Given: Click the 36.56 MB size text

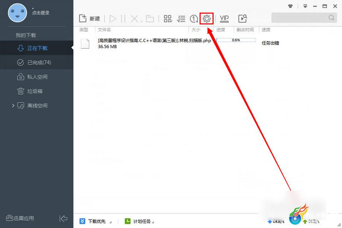Looking at the screenshot, I should coord(107,47).
